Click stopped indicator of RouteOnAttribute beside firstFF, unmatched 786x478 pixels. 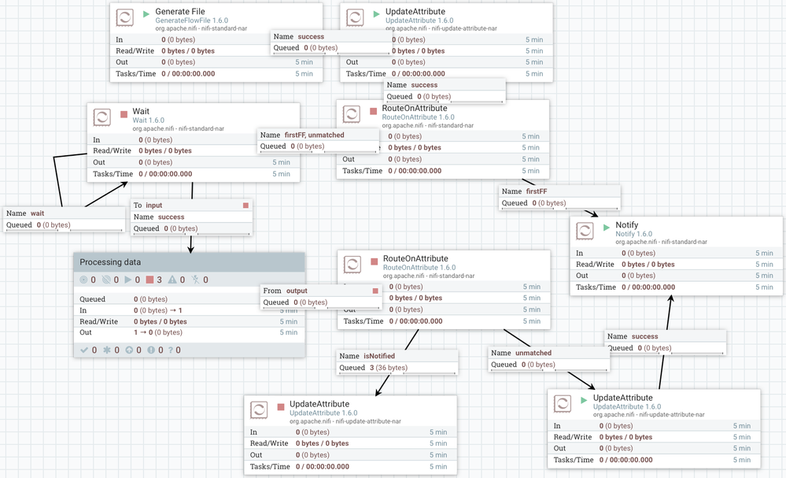coord(374,111)
